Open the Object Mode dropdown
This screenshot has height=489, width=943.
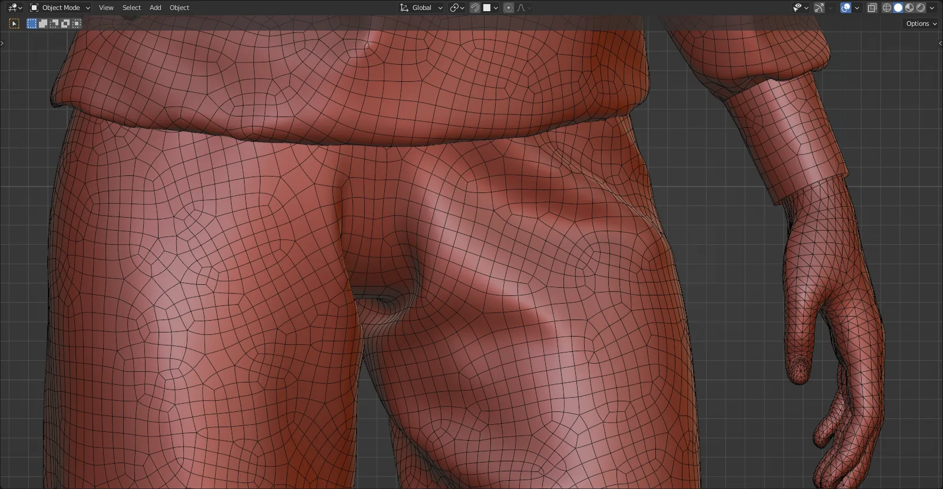[x=60, y=8]
